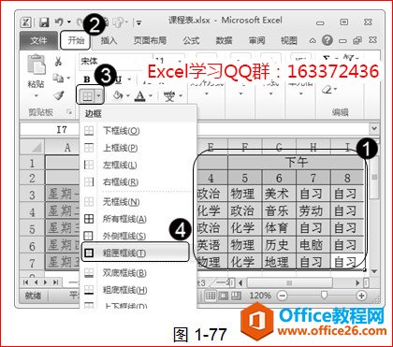393x347 pixels.
Task: Click the Help question mark icon
Action: [327, 40]
